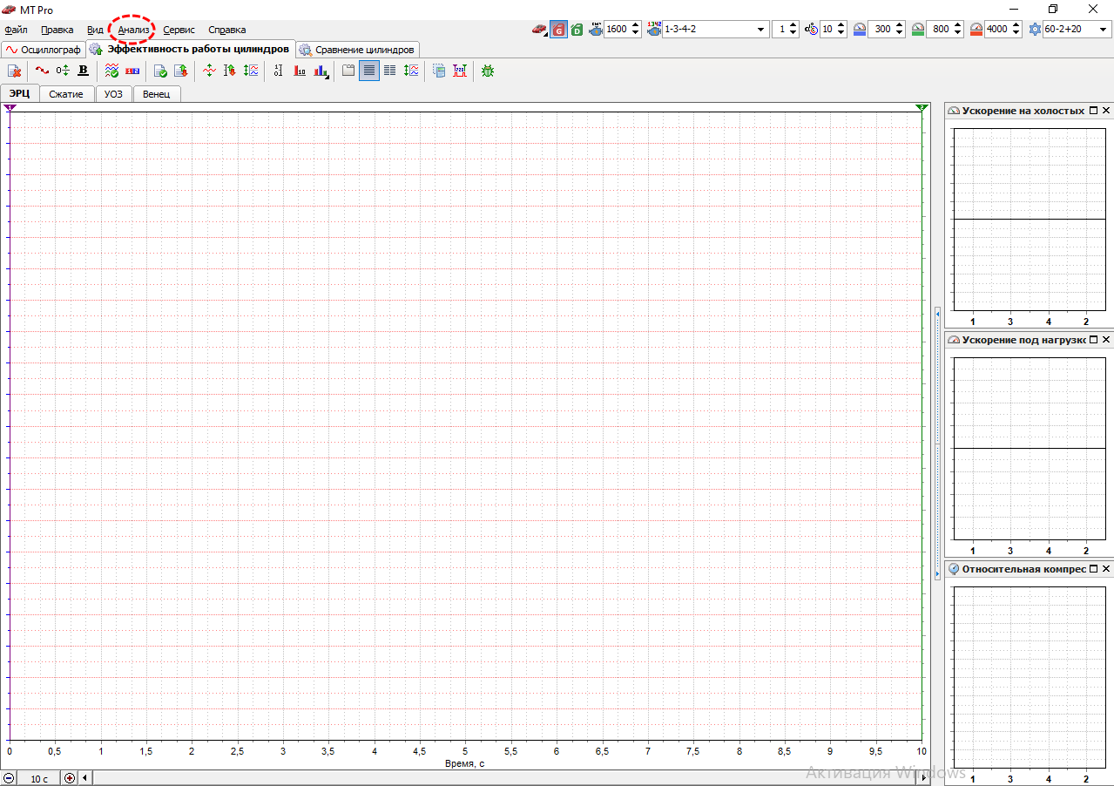This screenshot has width=1114, height=786.
Task: Click the 300 value input field
Action: pyautogui.click(x=881, y=30)
